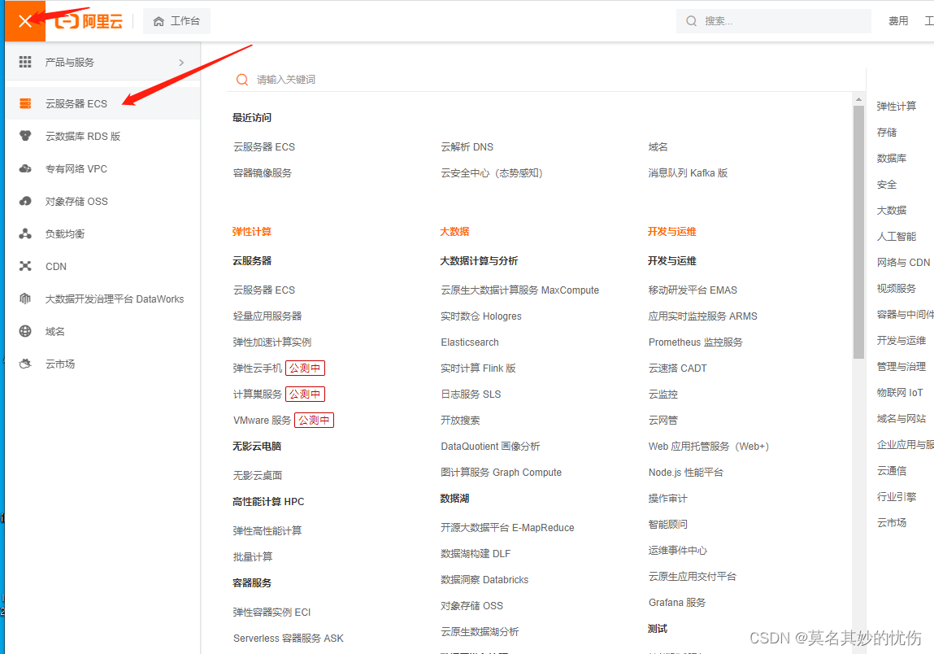Open 开源大数据平台 E-MapReduce link
This screenshot has width=934, height=654.
pyautogui.click(x=507, y=528)
